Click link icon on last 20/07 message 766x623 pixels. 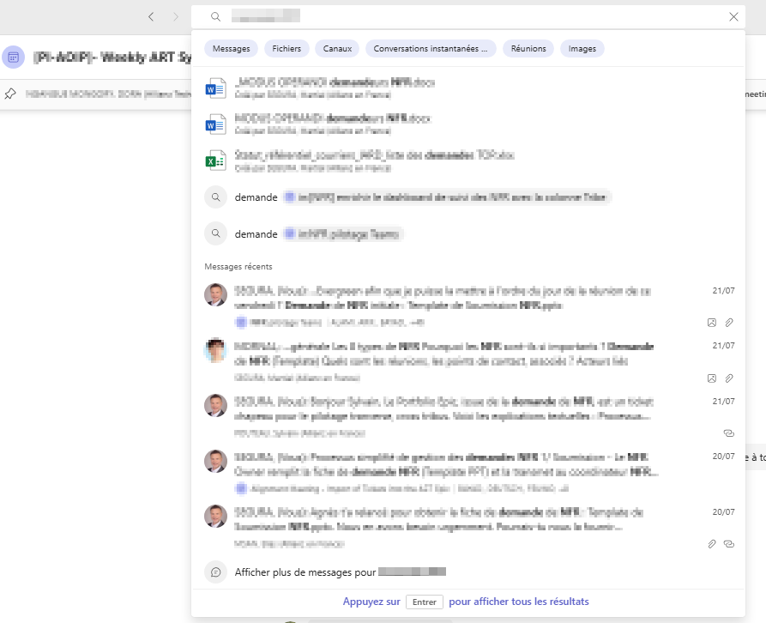(729, 544)
